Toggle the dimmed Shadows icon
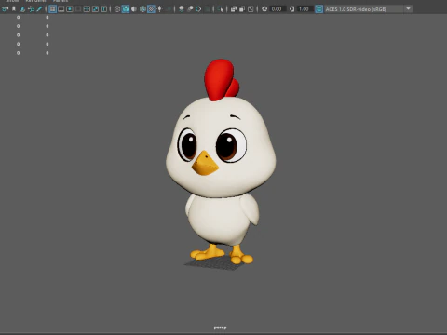 (169, 9)
